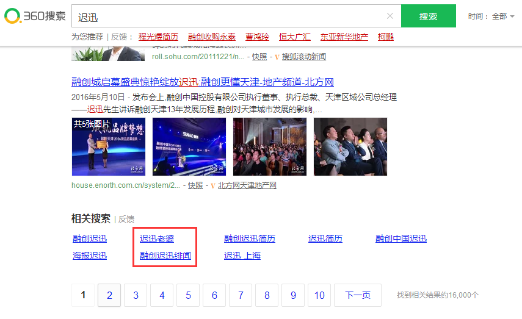
Task: Click the V icon beside 北方网天津地产网
Action: 213,185
